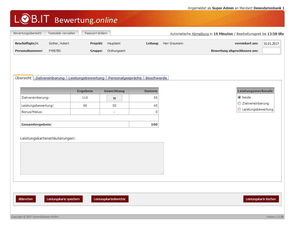This screenshot has height=227, width=295.
Task: Open the Beschwerde tab
Action: [x=156, y=78]
